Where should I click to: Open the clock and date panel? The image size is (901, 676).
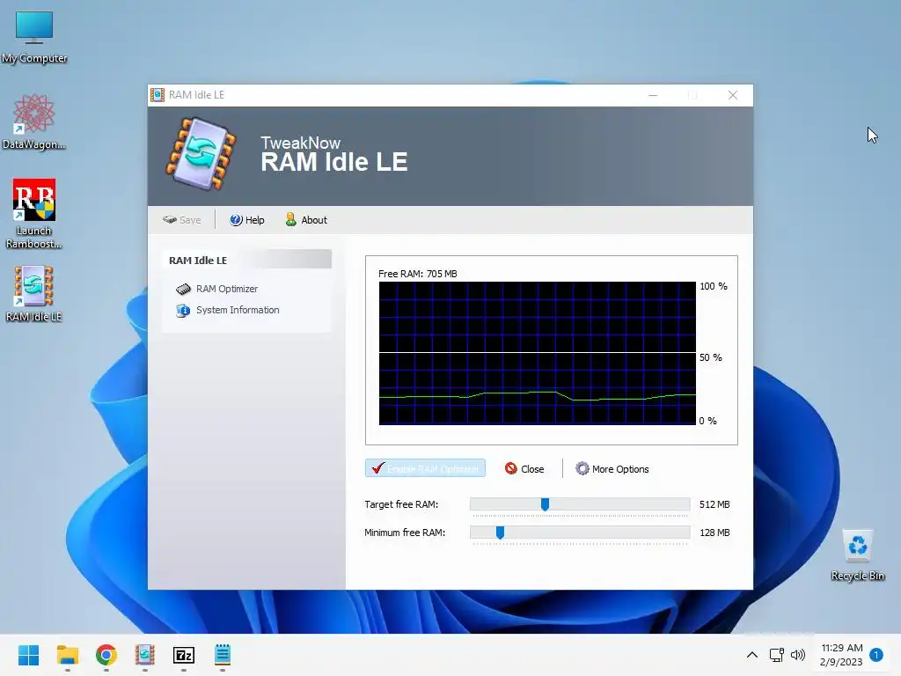(841, 655)
